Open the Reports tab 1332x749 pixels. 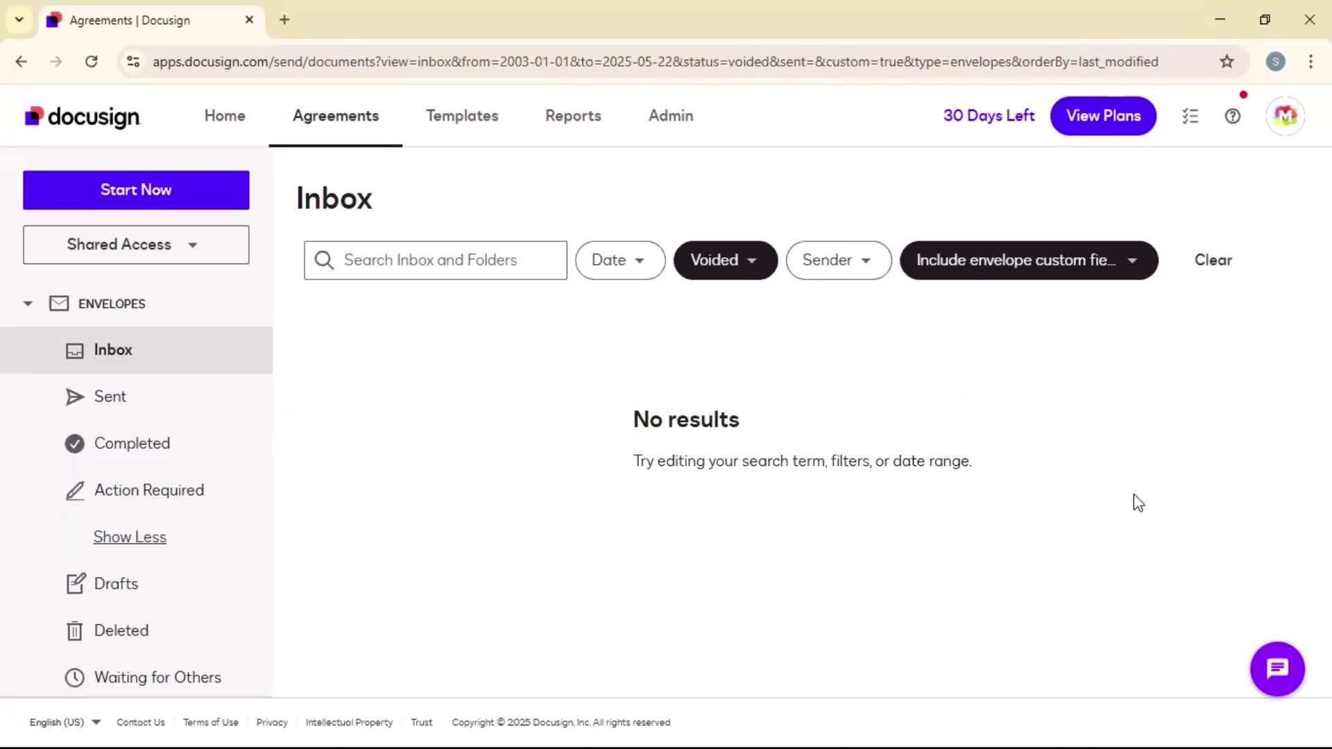(x=573, y=116)
